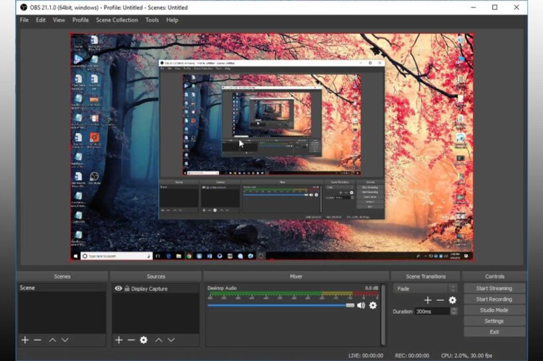The height and width of the screenshot is (361, 543).
Task: Click the Scene Transitions panel header
Action: click(426, 276)
